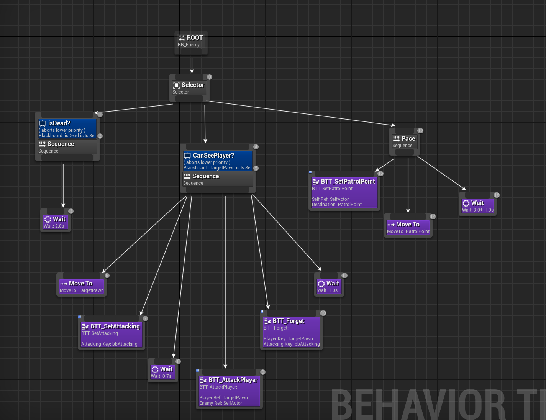Select the Sequence title under isDead?
Viewport: 546px width, 420px height.
click(x=61, y=144)
